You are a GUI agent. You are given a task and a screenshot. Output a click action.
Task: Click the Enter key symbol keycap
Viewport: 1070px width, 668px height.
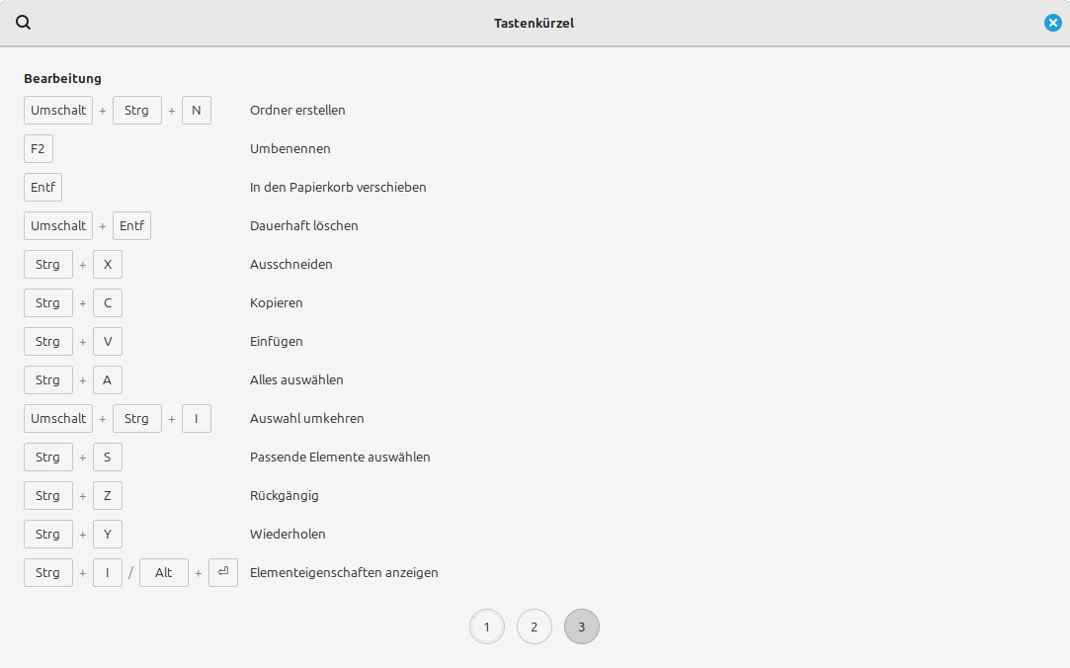click(x=223, y=572)
